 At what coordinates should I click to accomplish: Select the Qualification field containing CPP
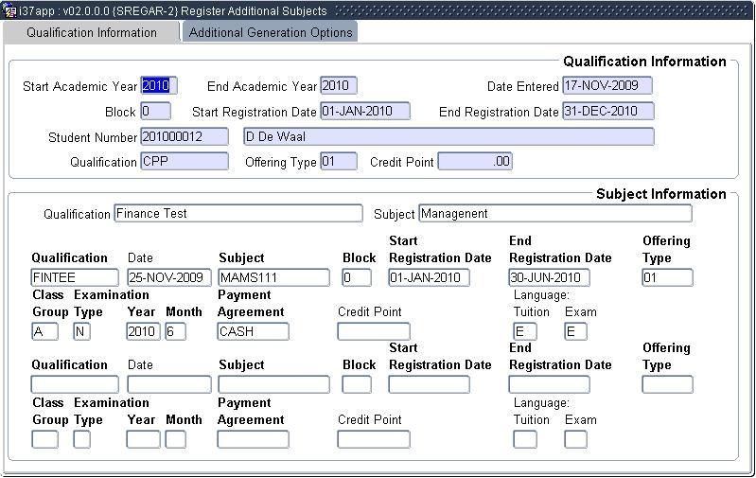185,162
